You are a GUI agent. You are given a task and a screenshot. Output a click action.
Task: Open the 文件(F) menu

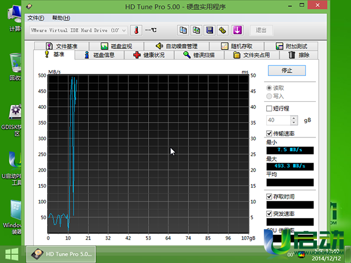(x=36, y=18)
